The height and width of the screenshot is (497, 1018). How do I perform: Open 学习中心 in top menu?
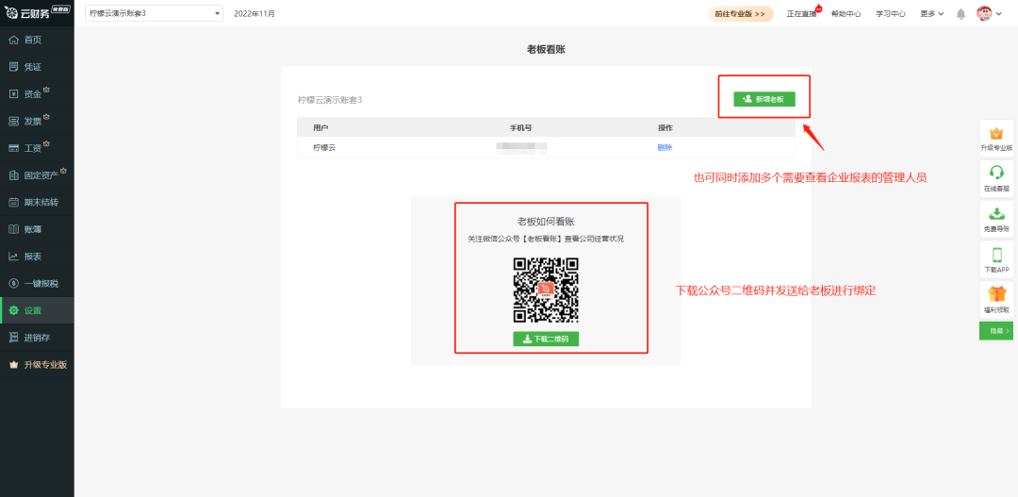tap(890, 13)
